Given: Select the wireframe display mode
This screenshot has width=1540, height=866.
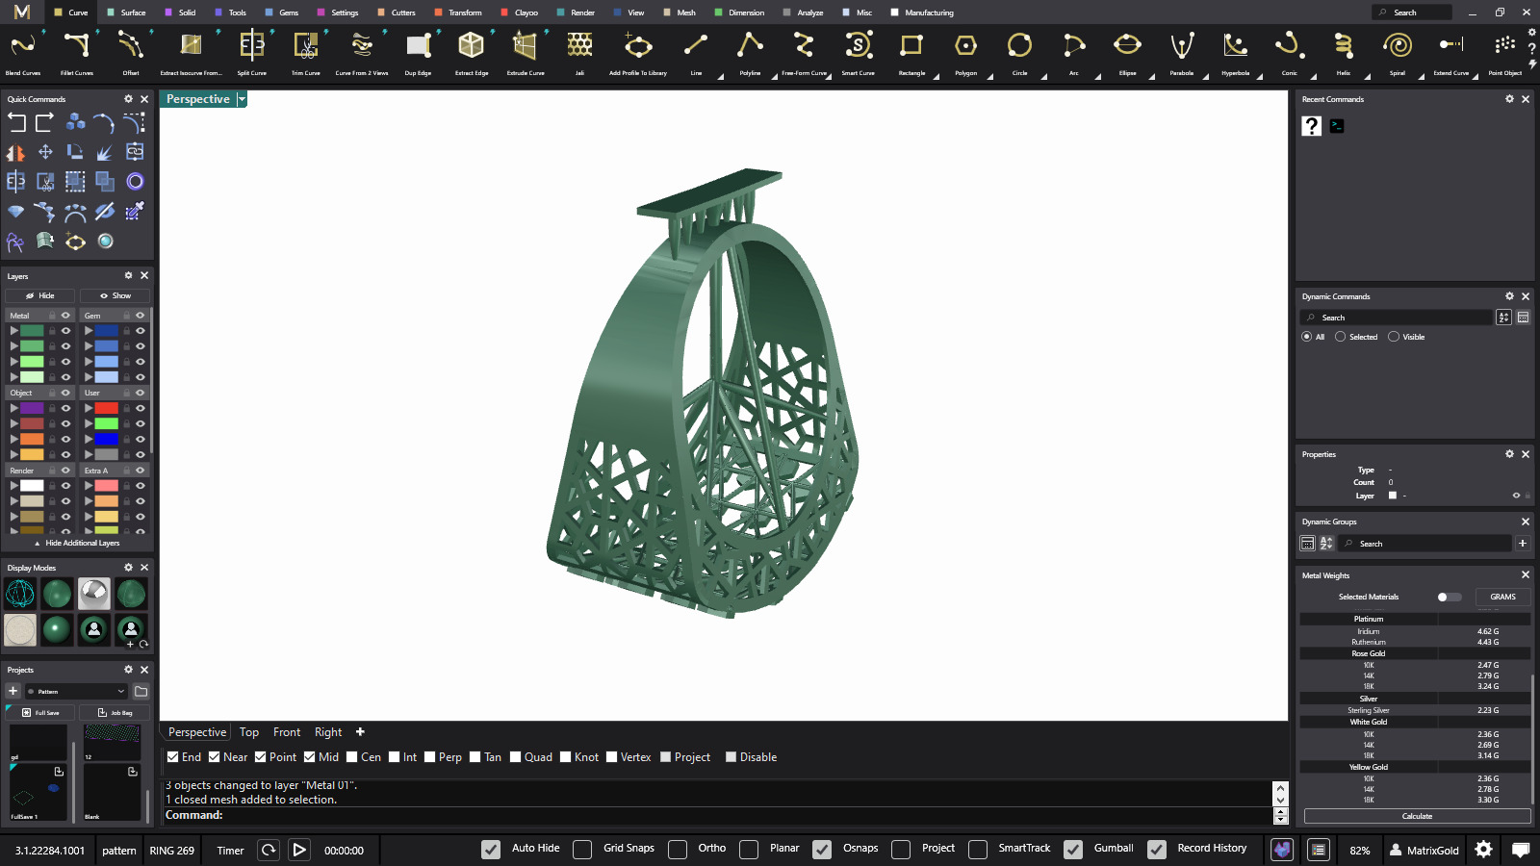Looking at the screenshot, I should (x=20, y=594).
